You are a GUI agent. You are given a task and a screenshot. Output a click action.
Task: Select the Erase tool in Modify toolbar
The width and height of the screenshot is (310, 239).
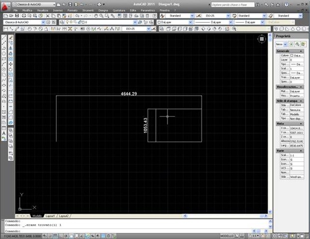[x=10, y=37]
